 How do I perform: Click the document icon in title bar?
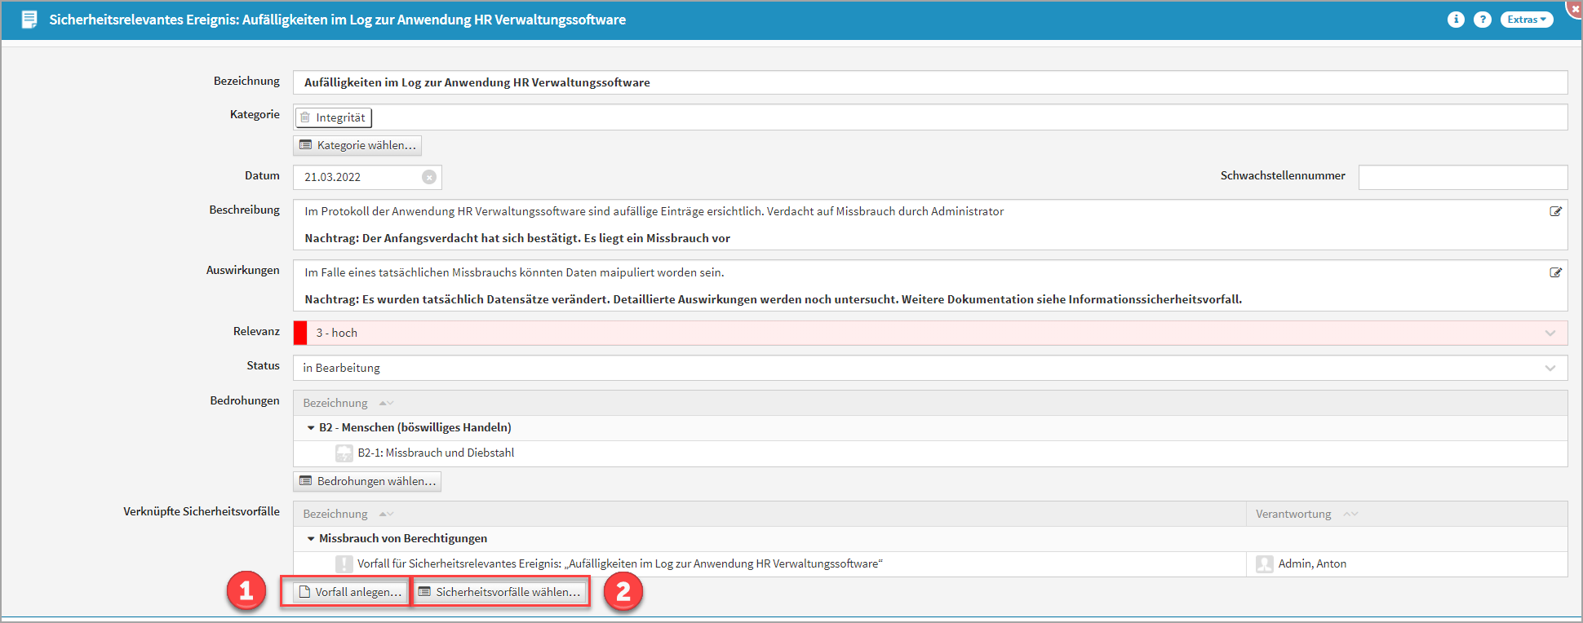29,20
